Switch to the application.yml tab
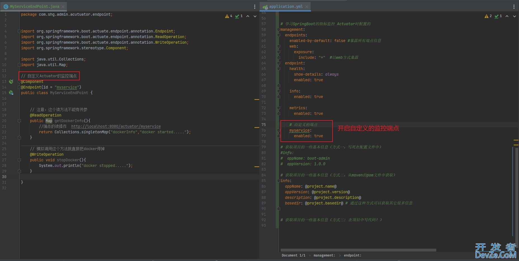This screenshot has height=261, width=519. click(286, 6)
